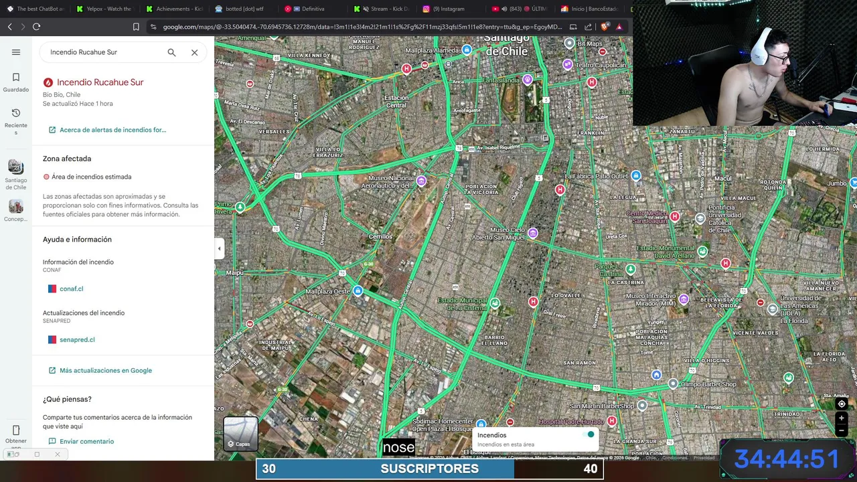The image size is (857, 482).
Task: Click the show my location button
Action: (x=842, y=404)
